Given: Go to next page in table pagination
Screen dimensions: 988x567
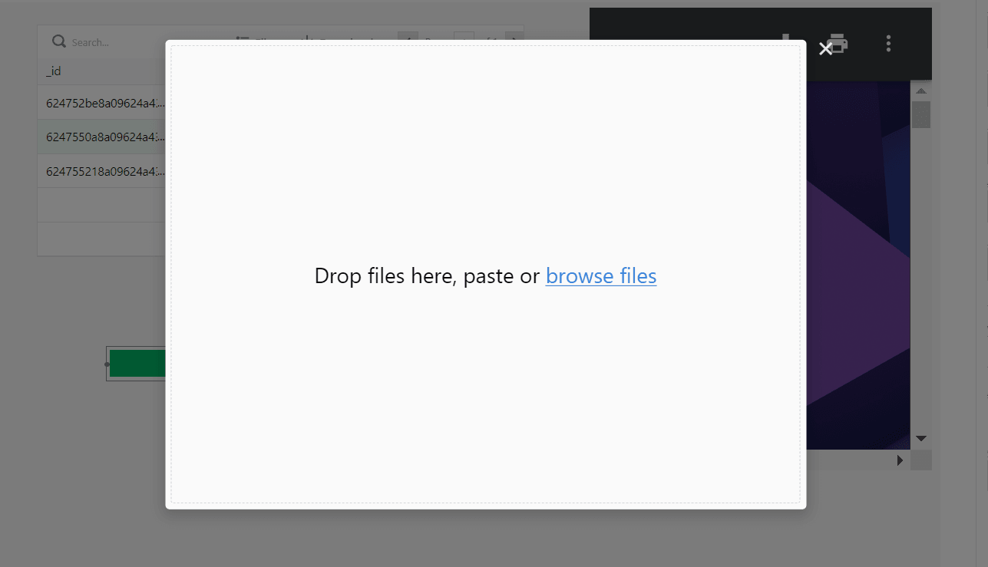Looking at the screenshot, I should tap(517, 41).
